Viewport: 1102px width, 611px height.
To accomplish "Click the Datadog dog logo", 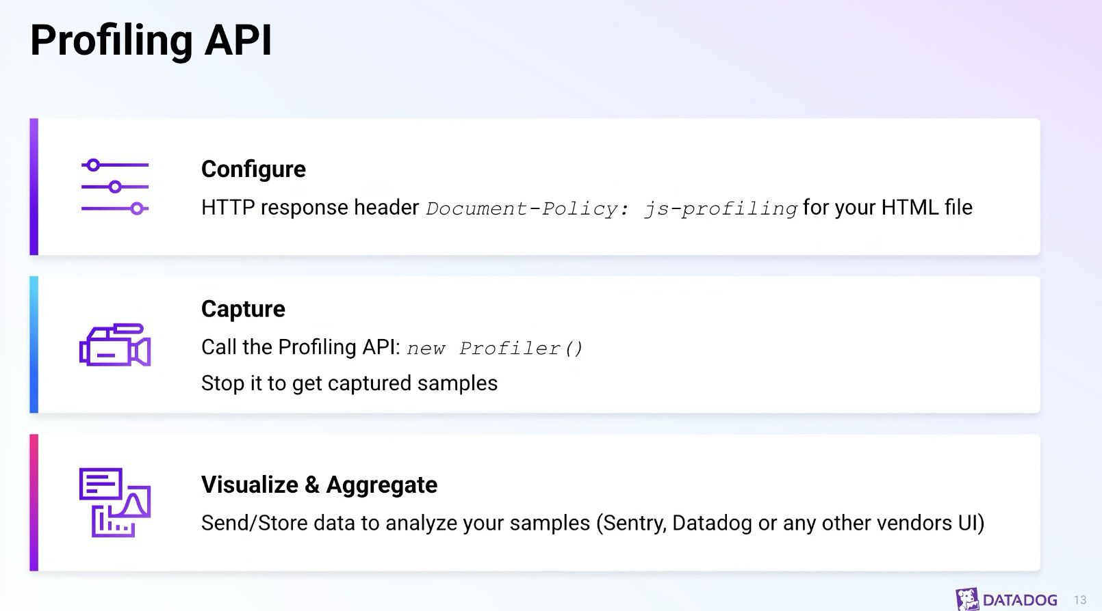I will [x=967, y=599].
